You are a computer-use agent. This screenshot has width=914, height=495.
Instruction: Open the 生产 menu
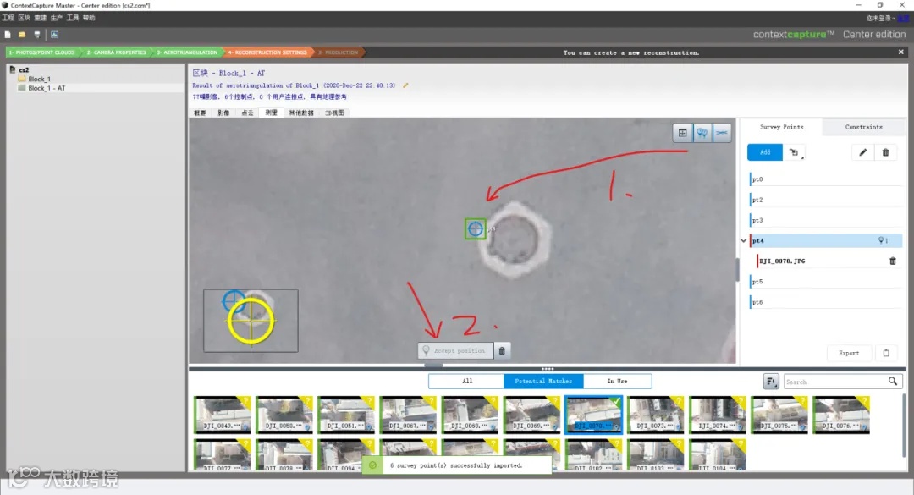[x=57, y=18]
